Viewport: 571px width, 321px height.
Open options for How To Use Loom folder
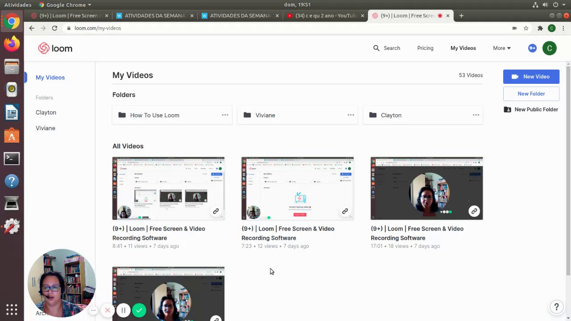click(x=225, y=115)
